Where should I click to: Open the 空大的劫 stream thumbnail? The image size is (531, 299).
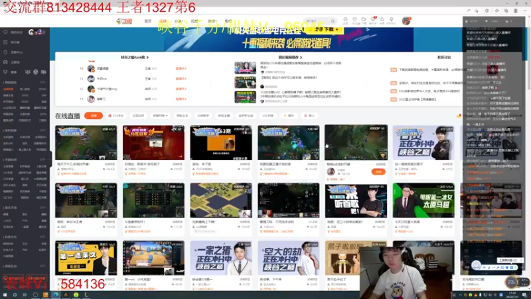[x=289, y=258]
